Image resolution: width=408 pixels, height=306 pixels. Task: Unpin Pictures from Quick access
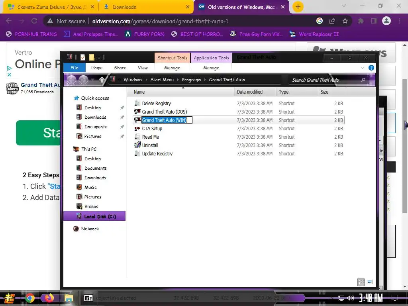[x=122, y=136]
